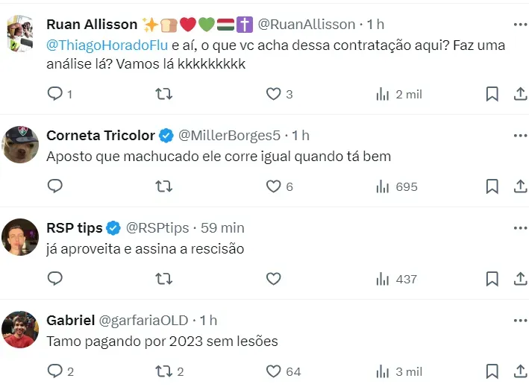529x387 pixels.
Task: Retweet Gabriel's post with 2 reposts
Action: tap(163, 371)
